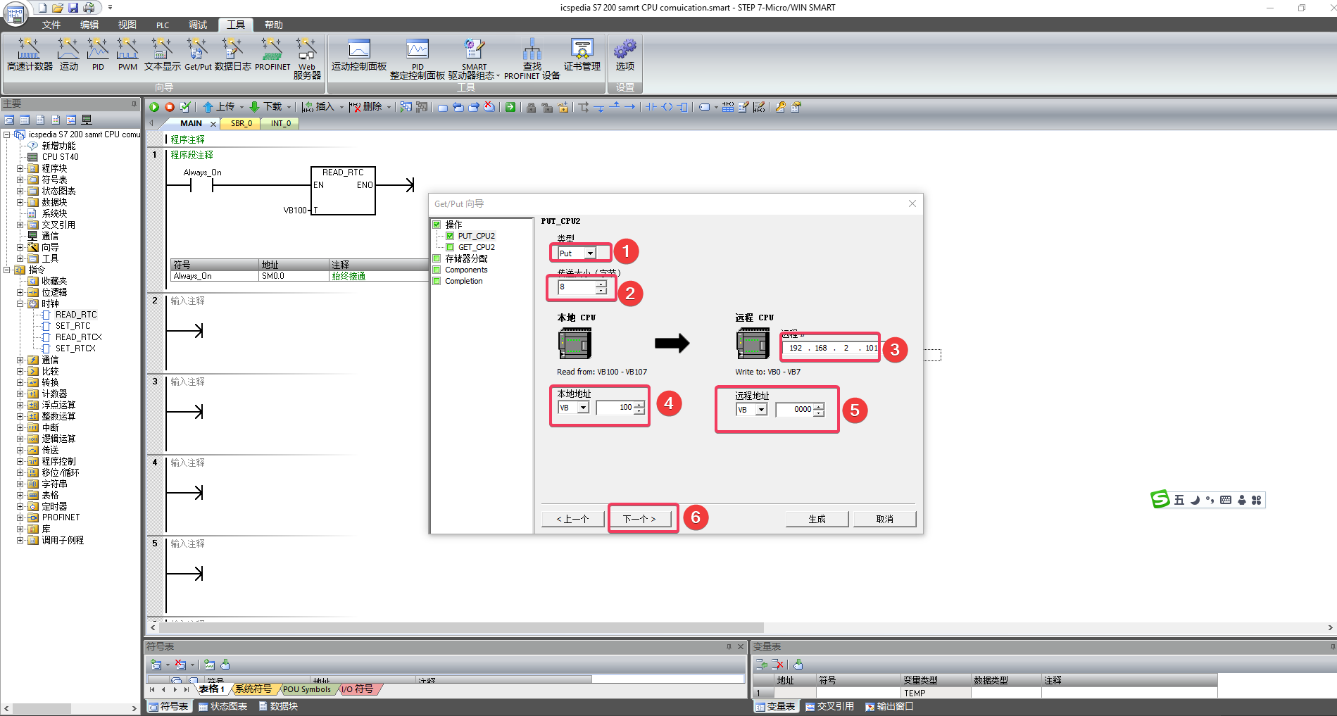Expand the 符号表 tree node
The width and height of the screenshot is (1337, 716).
pos(20,180)
